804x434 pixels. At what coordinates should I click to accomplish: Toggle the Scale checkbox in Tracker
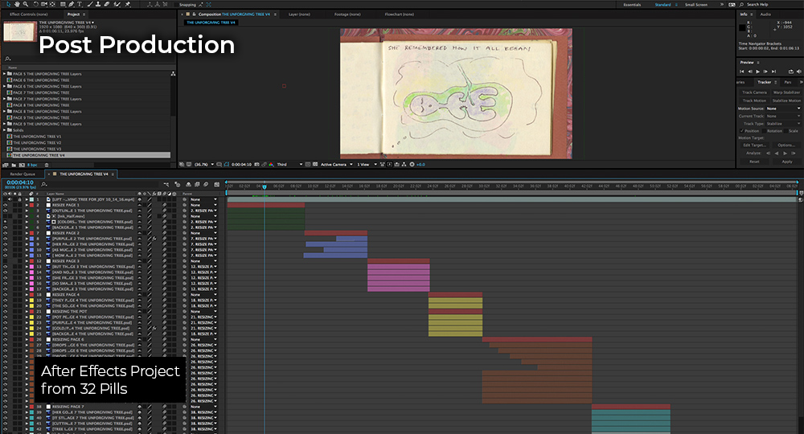tap(786, 131)
